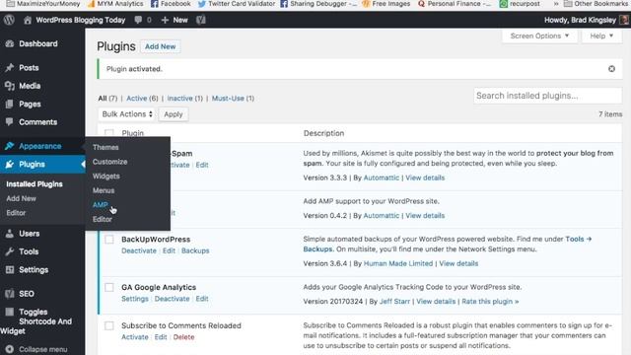Click the WordPress logo in admin bar
Image resolution: width=631 pixels, height=355 pixels.
9,20
